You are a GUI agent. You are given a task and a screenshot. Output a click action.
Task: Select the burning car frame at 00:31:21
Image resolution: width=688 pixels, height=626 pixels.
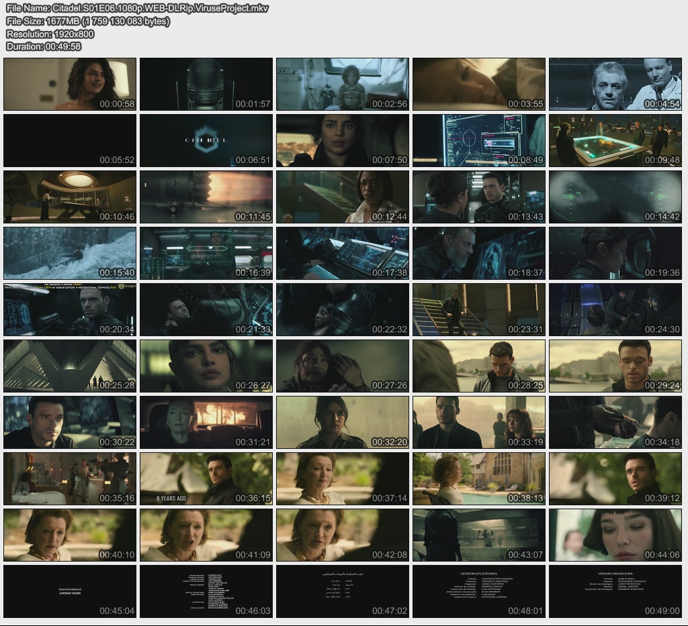206,422
